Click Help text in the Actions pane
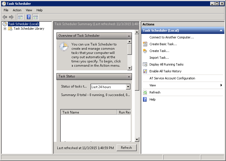This screenshot has height=161, width=226. [x=152, y=99]
